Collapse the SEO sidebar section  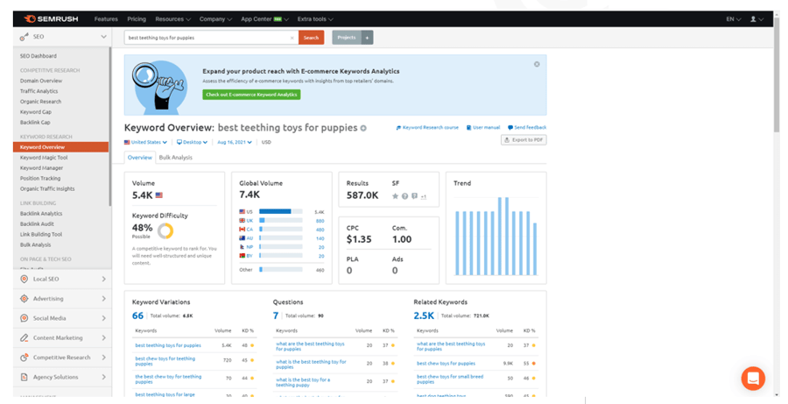pyautogui.click(x=103, y=37)
